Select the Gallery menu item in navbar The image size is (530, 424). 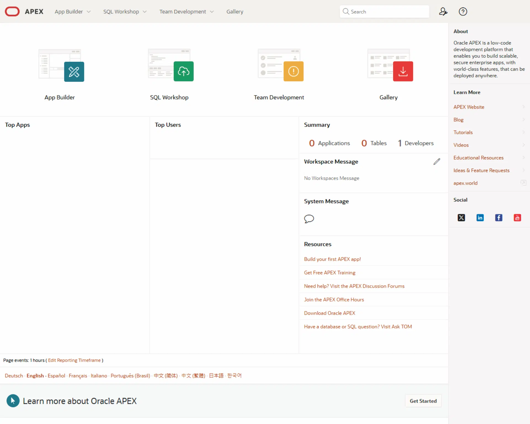(x=235, y=12)
